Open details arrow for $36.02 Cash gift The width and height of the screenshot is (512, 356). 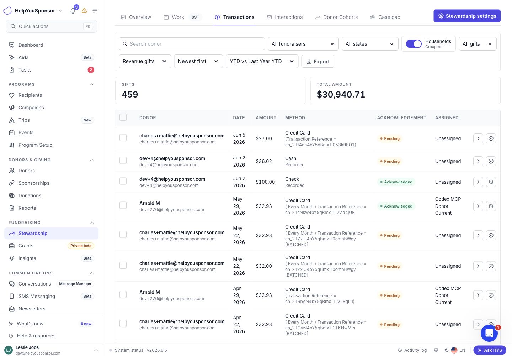tap(478, 161)
